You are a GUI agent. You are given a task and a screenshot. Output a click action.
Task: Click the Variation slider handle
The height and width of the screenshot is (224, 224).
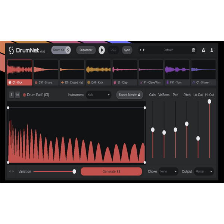click(x=74, y=171)
